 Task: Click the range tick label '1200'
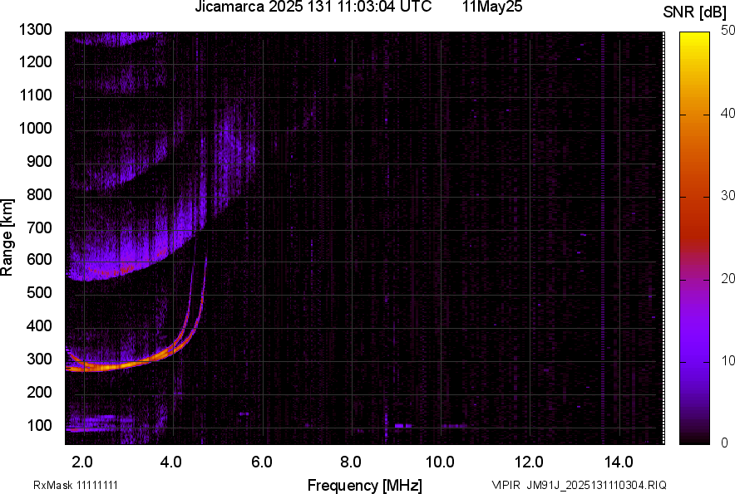(x=35, y=61)
